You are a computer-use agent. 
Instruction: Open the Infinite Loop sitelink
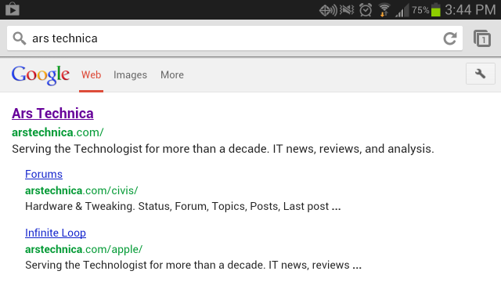click(x=56, y=233)
